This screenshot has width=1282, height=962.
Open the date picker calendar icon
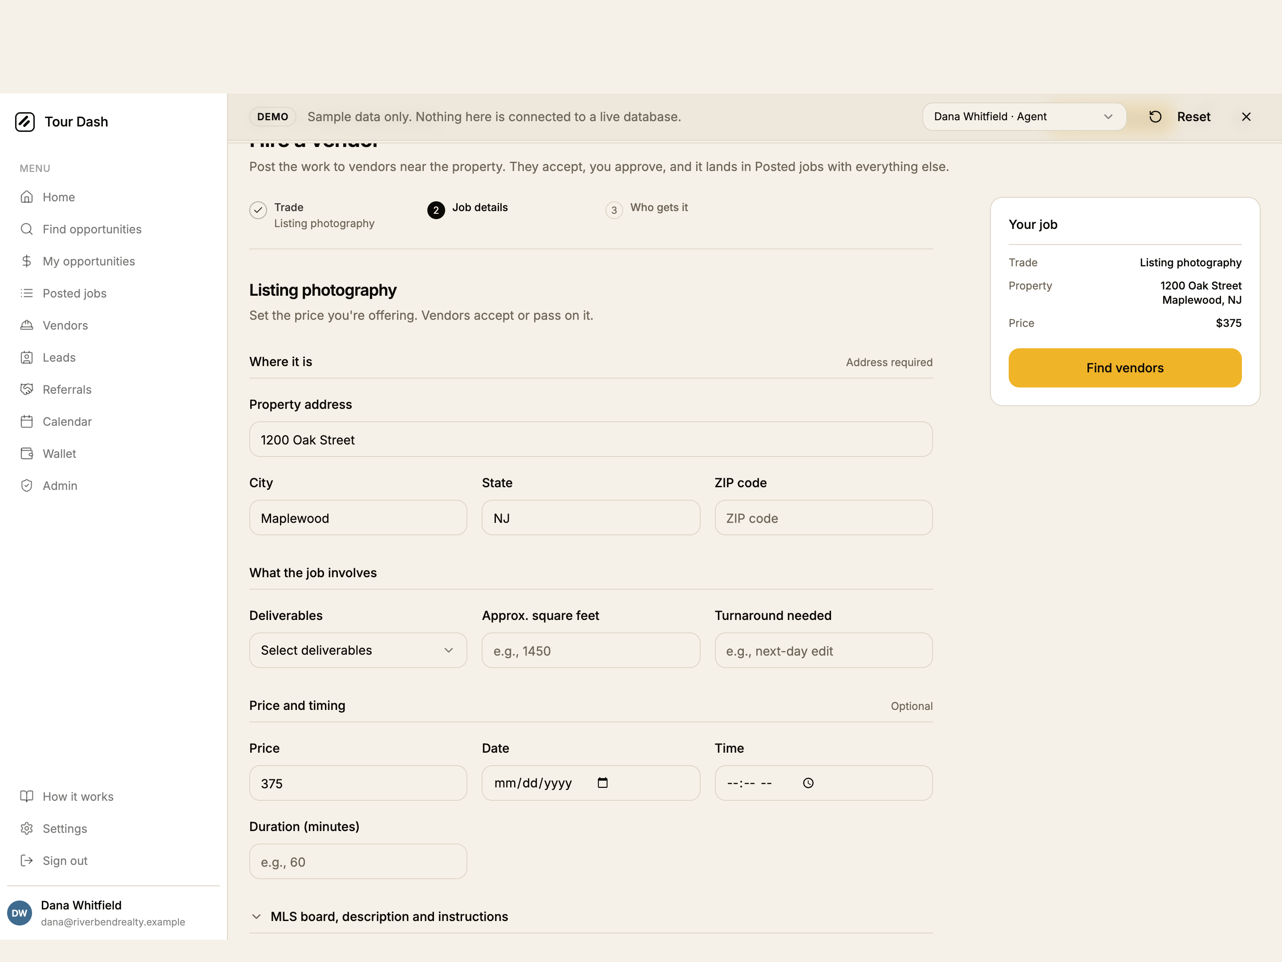[x=603, y=783]
